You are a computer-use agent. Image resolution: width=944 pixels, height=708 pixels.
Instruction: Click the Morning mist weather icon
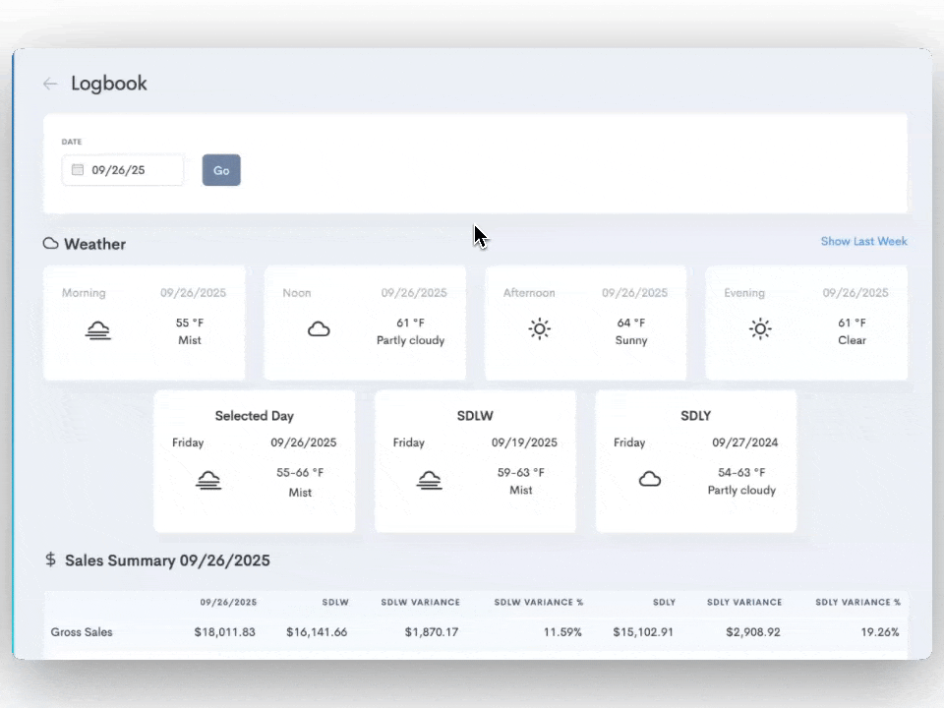(x=98, y=330)
